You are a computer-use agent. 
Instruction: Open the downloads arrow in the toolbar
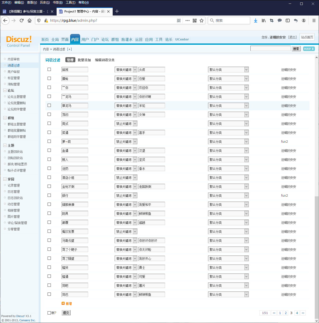pyautogui.click(x=256, y=20)
